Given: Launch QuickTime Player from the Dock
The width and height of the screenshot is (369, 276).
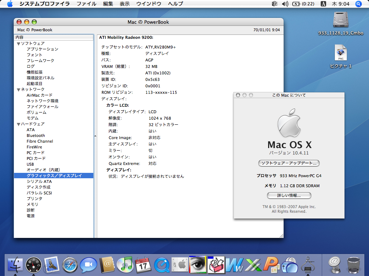Looking at the screenshot, I should coord(162,266).
